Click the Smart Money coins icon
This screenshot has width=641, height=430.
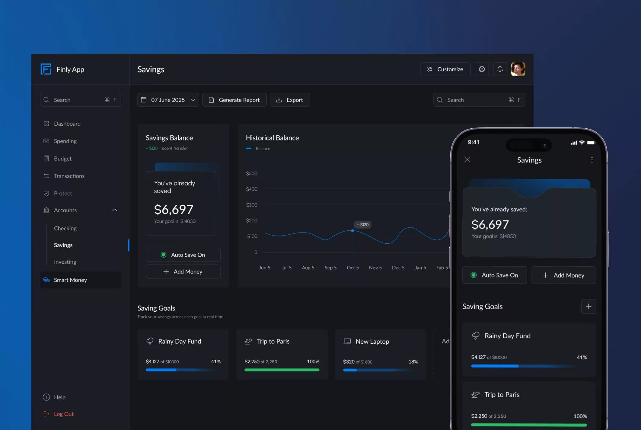click(x=46, y=280)
